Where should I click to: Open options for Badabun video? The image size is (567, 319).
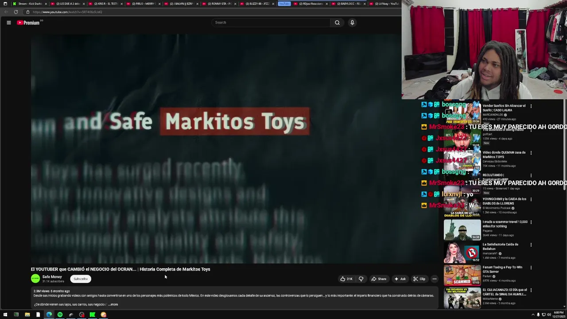click(x=531, y=245)
